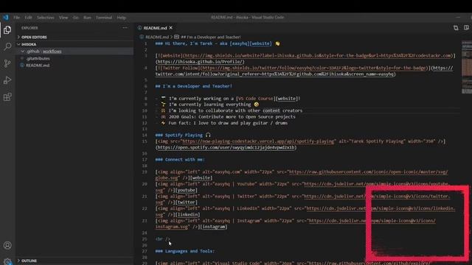
Task: Open Explorer more actions ellipsis
Action: point(125,28)
